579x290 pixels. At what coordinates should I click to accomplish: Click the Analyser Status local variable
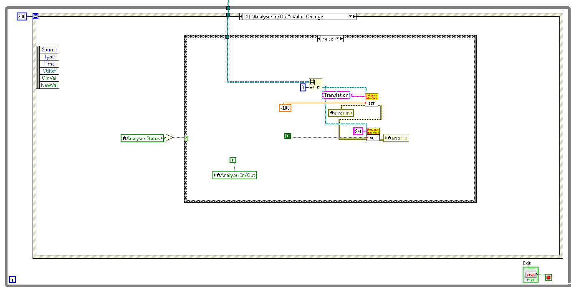143,138
